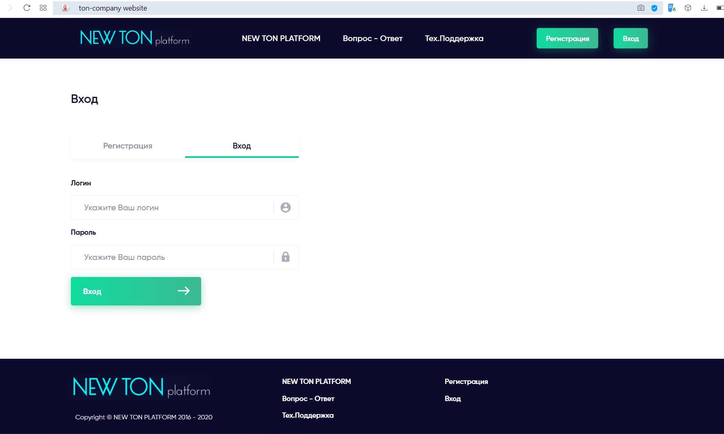Open Вопрос – Ответ in top navigation
Viewport: 724px width, 434px height.
373,38
